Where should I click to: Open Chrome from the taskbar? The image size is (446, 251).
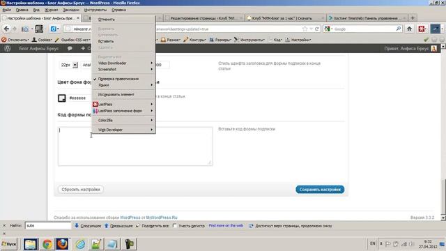click(47, 244)
